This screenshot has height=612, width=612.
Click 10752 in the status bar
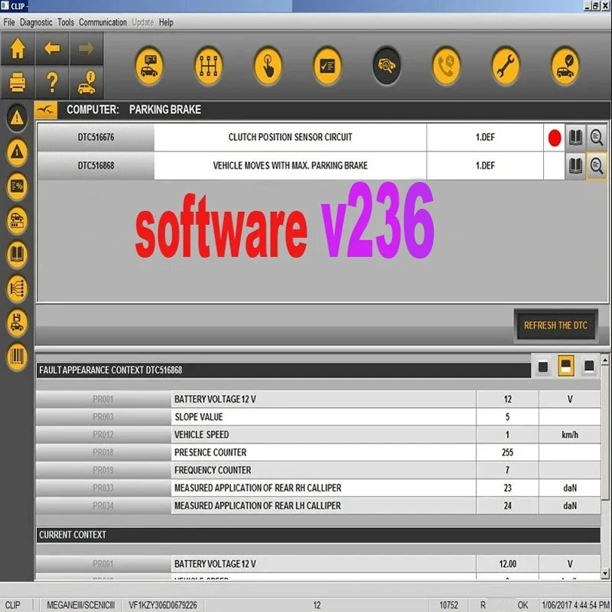(x=448, y=605)
